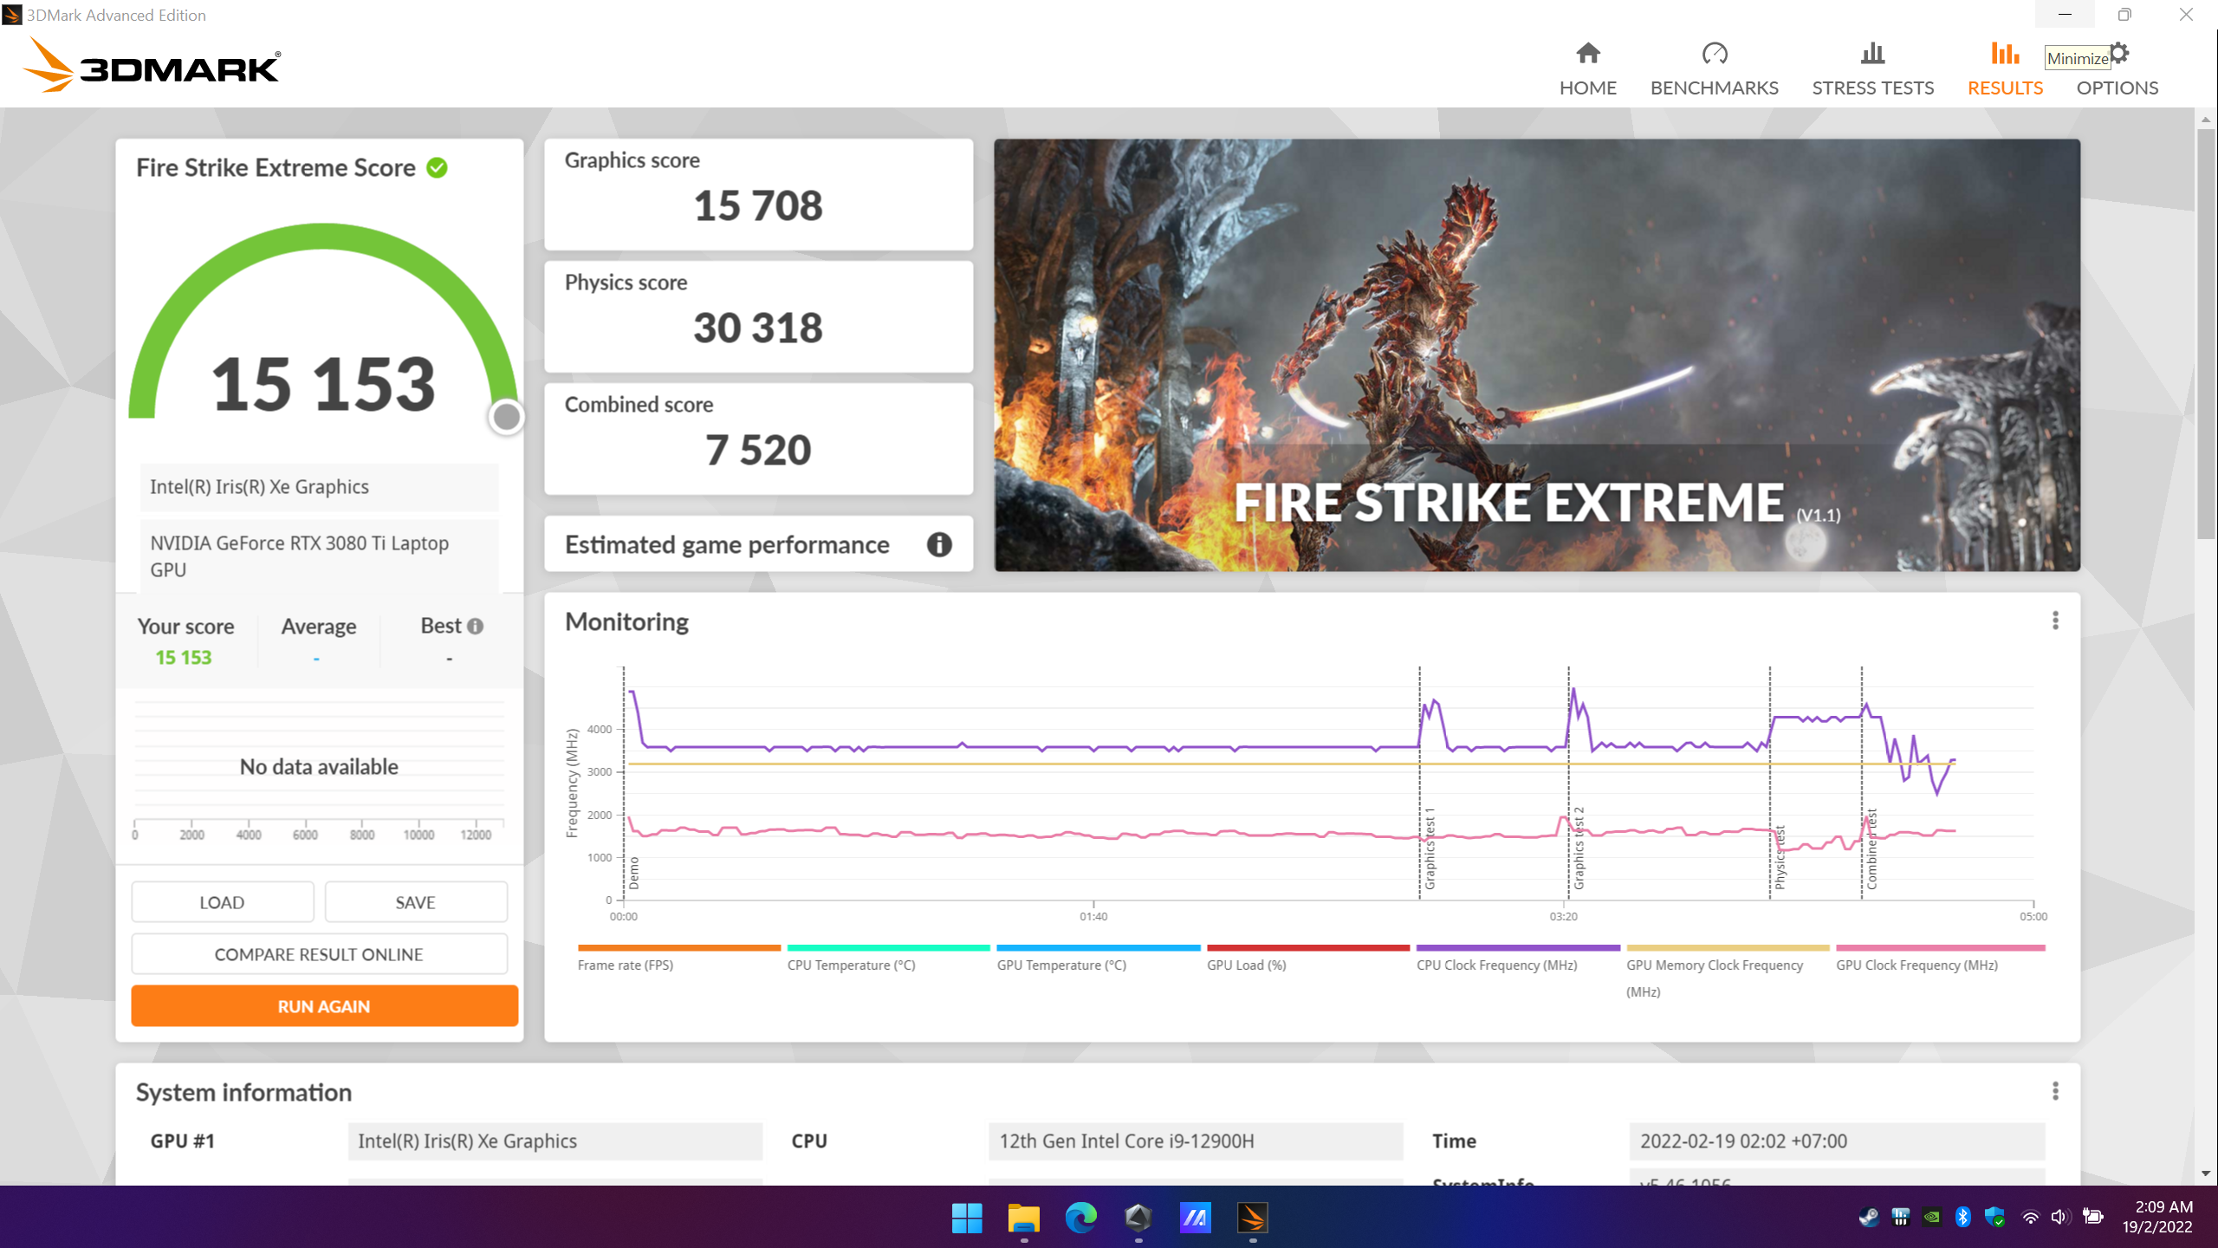This screenshot has width=2218, height=1248.
Task: Open the Windows Start menu
Action: click(967, 1218)
